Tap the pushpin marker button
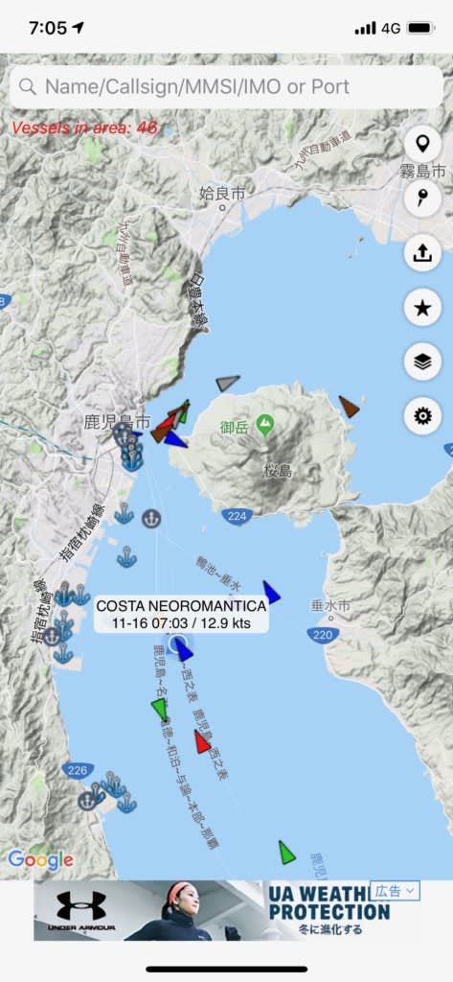Image resolution: width=453 pixels, height=982 pixels. (x=422, y=199)
